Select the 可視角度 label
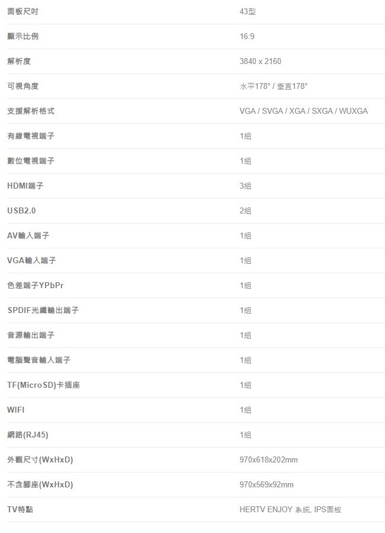This screenshot has width=385, height=533. pos(23,86)
